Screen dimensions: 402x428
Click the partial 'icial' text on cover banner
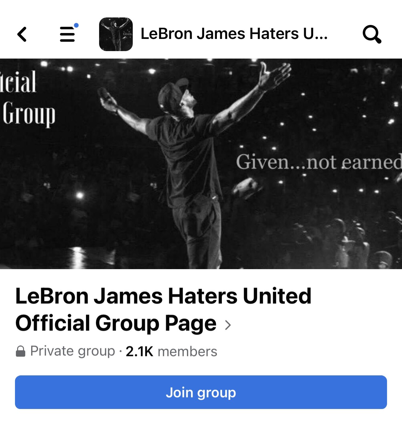click(18, 81)
